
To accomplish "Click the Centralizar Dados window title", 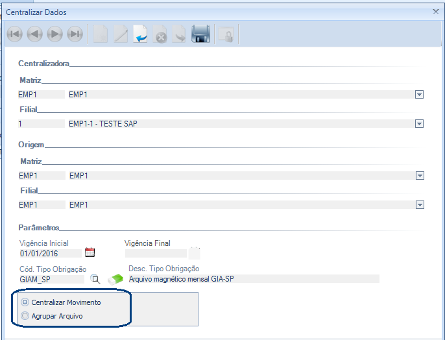I will tap(36, 12).
